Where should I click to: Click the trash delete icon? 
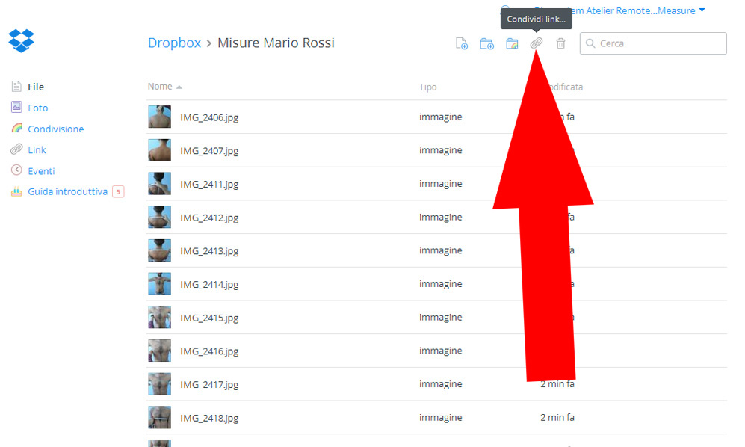click(560, 43)
